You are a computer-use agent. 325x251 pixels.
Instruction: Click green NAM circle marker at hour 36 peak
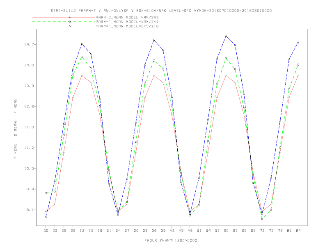(154, 61)
